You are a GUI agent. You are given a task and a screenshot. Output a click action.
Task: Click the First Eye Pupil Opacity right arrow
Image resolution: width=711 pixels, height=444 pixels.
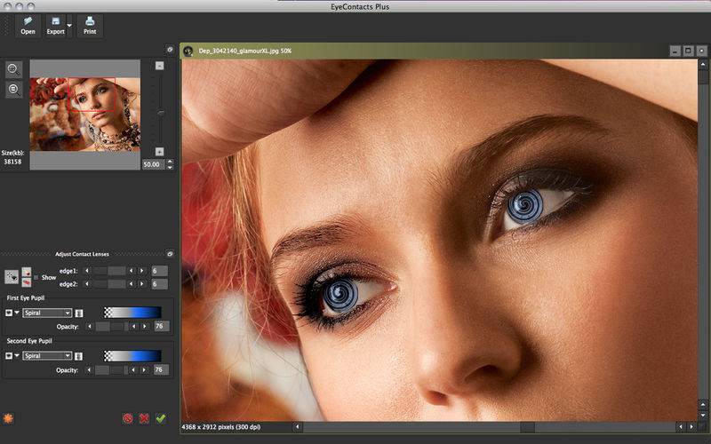pos(145,326)
